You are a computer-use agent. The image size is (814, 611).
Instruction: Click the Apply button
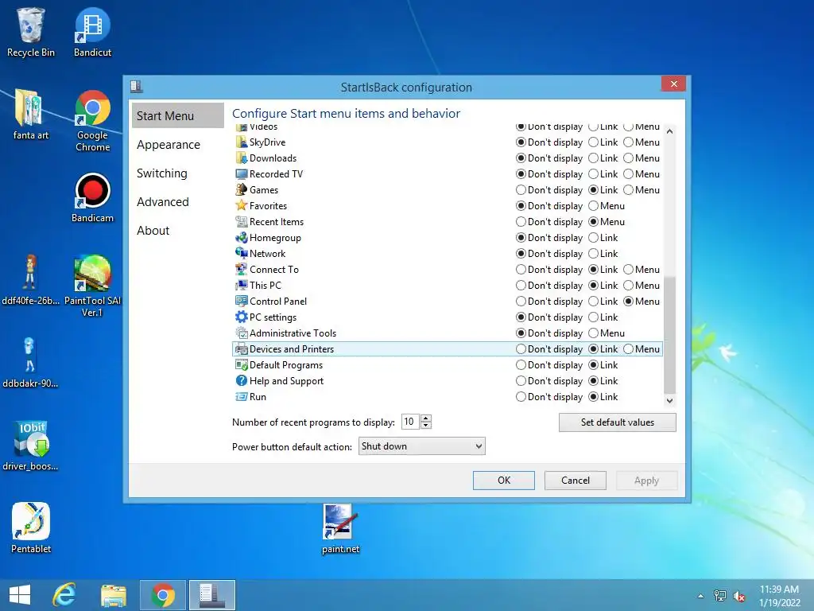[646, 480]
